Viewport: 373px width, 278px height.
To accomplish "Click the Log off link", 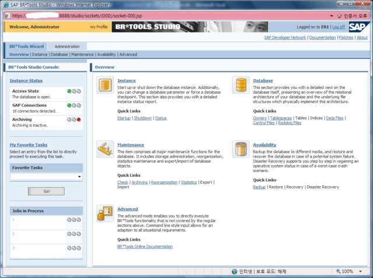I will 339,27.
